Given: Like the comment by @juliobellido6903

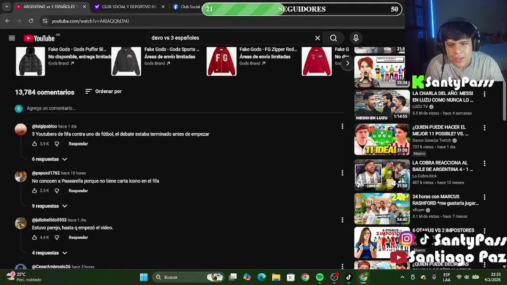Looking at the screenshot, I should [x=35, y=237].
